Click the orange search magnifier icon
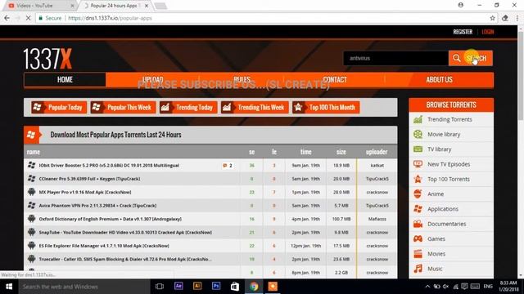 click(457, 58)
